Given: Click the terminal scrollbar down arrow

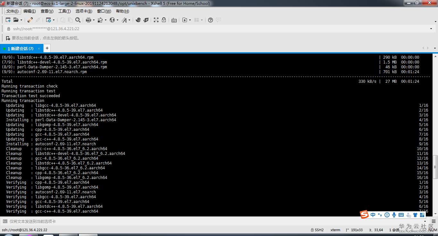Looking at the screenshot, I should (x=435, y=214).
